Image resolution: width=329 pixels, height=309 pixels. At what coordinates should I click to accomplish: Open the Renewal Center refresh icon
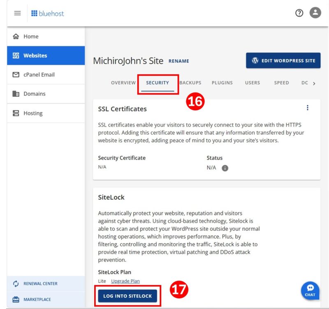(15, 284)
